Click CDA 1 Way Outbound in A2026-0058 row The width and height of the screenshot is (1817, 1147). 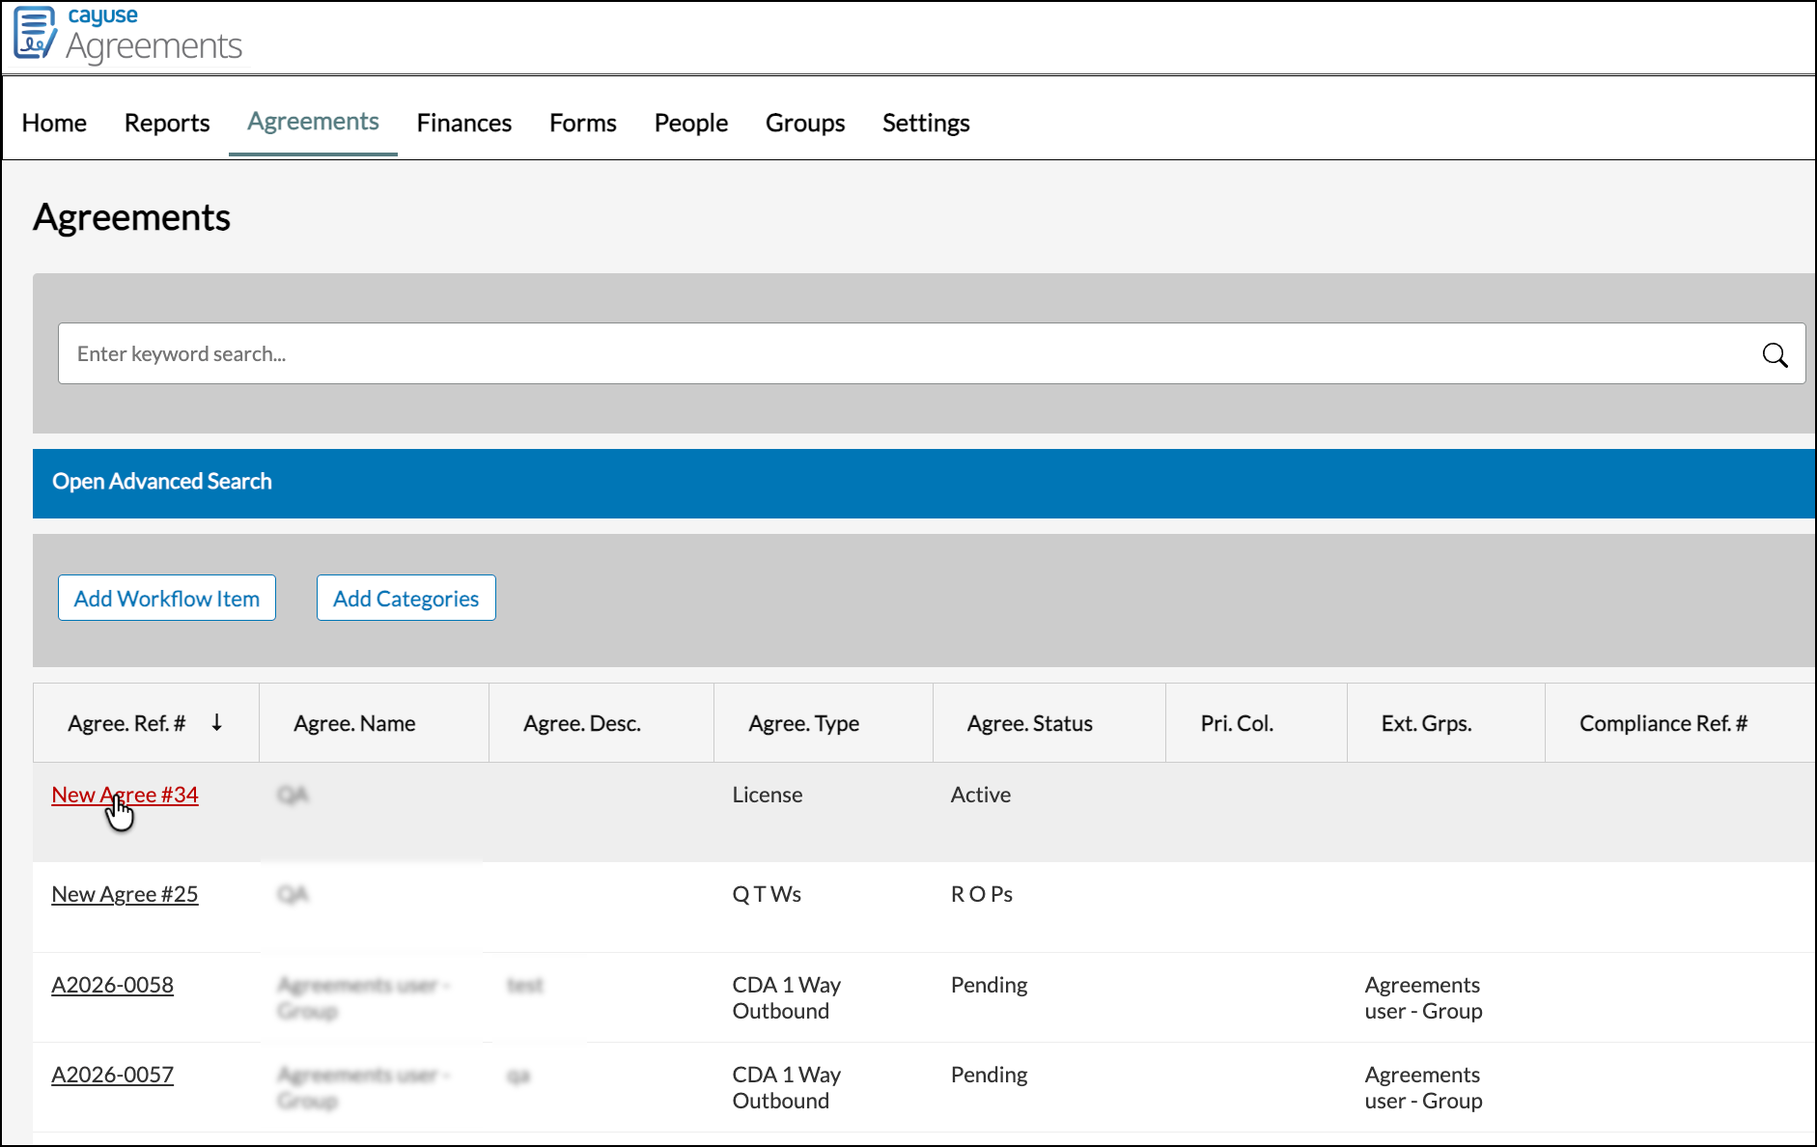pos(786,997)
